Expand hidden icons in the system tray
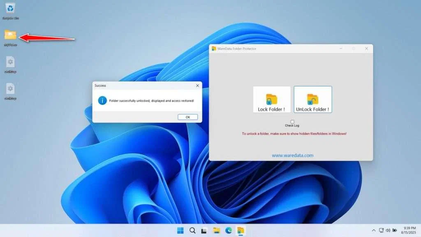421x237 pixels. coord(374,231)
